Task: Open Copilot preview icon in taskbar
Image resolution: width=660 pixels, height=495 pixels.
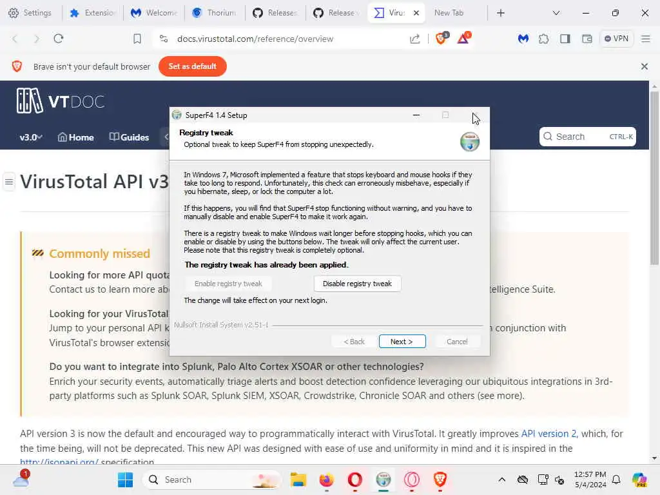Action: click(639, 480)
